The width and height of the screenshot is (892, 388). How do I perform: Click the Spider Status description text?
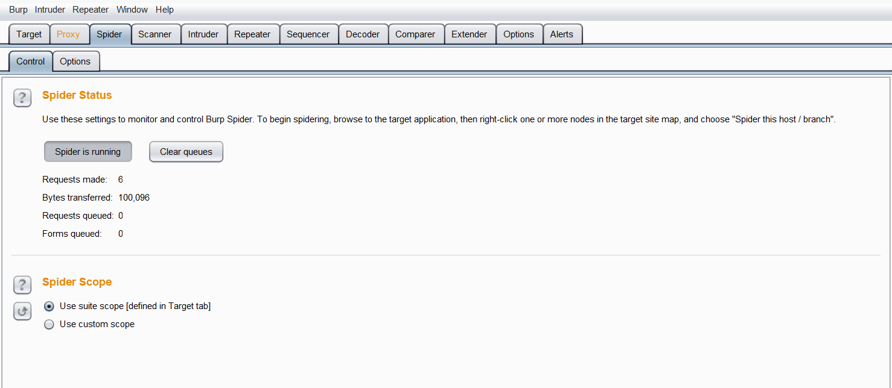[439, 119]
